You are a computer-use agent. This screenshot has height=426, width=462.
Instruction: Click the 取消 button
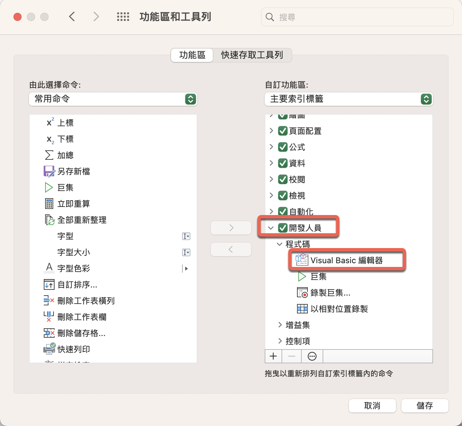click(372, 406)
